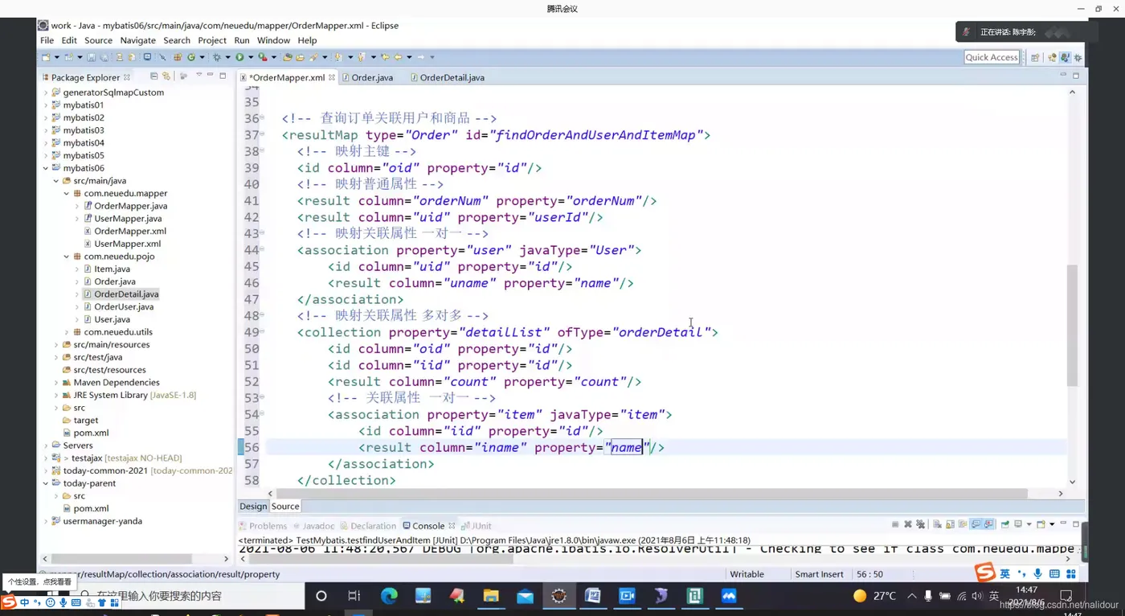Open the File menu
Image resolution: width=1125 pixels, height=616 pixels.
(x=47, y=40)
